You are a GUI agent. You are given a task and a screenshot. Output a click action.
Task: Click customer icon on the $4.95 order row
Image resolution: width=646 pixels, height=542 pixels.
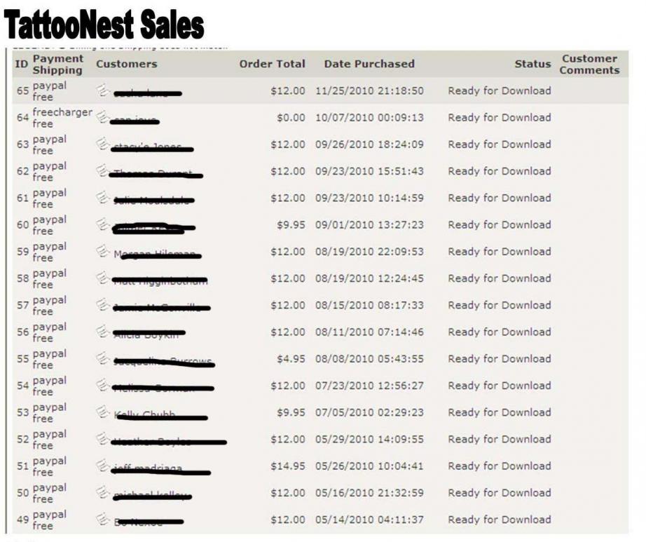103,358
